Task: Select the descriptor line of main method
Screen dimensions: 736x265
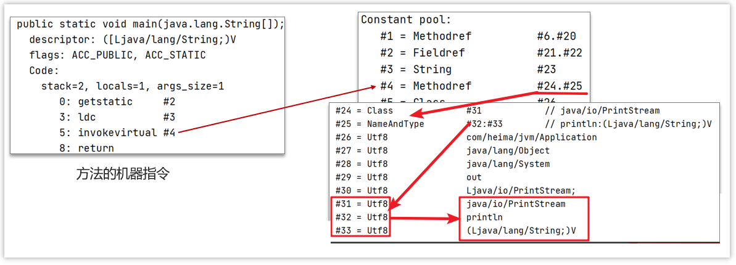Action: pos(133,40)
